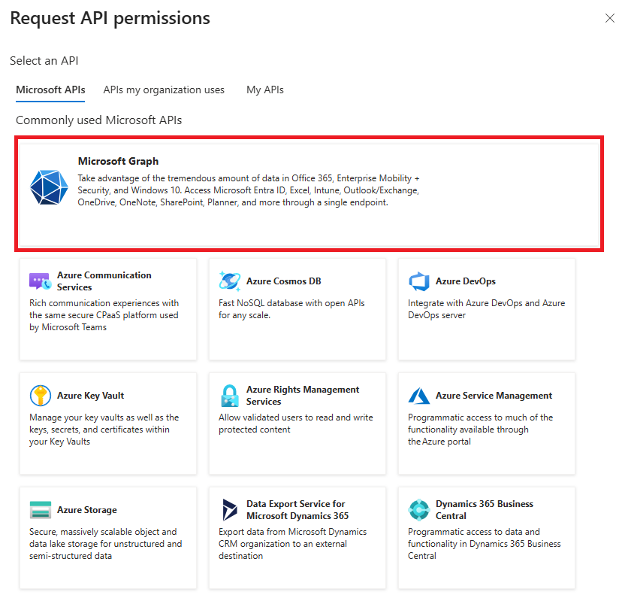Click the Dynamics 365 Business Central icon
The width and height of the screenshot is (622, 595).
point(418,510)
